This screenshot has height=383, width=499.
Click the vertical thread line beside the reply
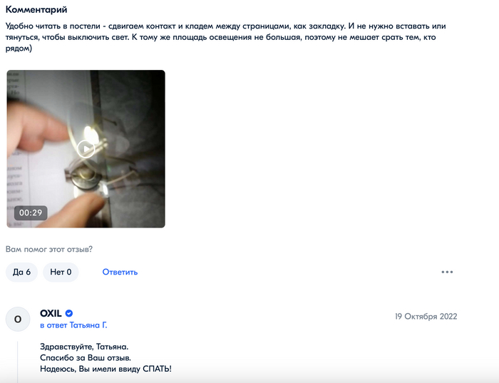(x=18, y=362)
